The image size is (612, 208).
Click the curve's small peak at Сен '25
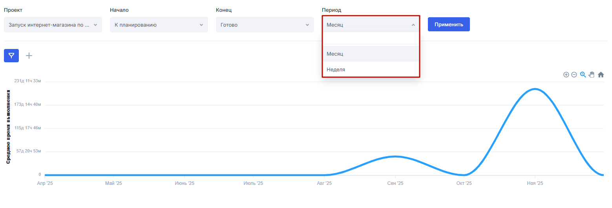pos(395,157)
